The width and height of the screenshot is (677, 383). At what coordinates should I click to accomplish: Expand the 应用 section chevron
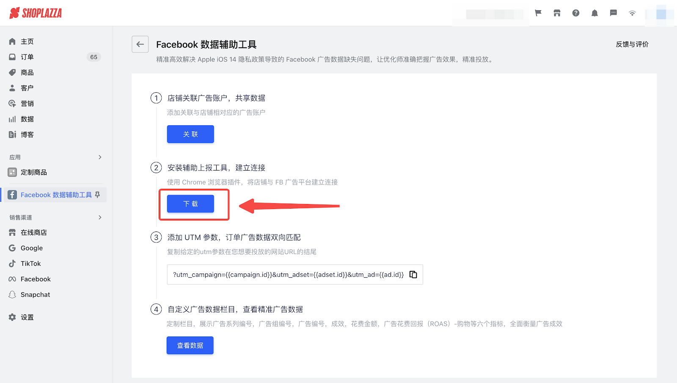pos(100,157)
